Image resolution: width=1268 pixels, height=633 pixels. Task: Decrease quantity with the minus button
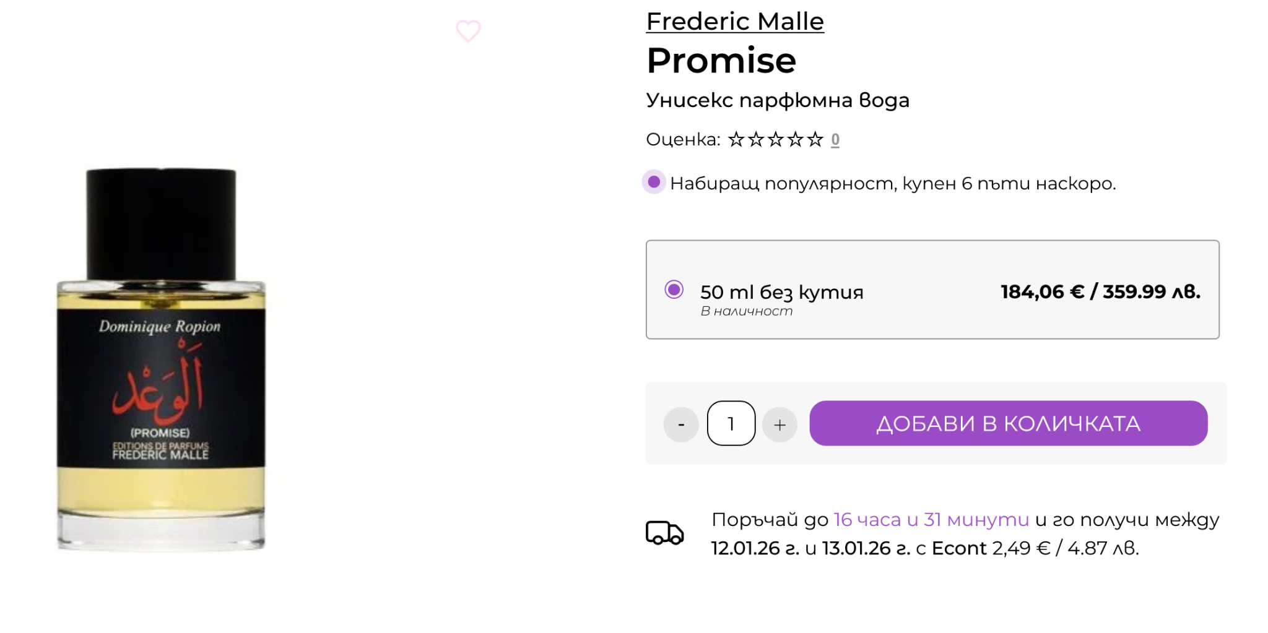[x=681, y=424]
